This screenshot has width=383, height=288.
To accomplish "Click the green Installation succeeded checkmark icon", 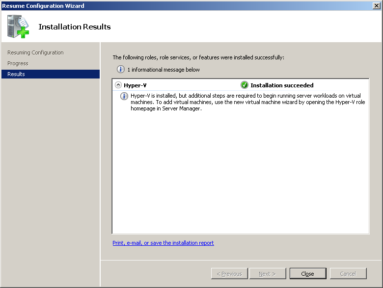I will 245,85.
